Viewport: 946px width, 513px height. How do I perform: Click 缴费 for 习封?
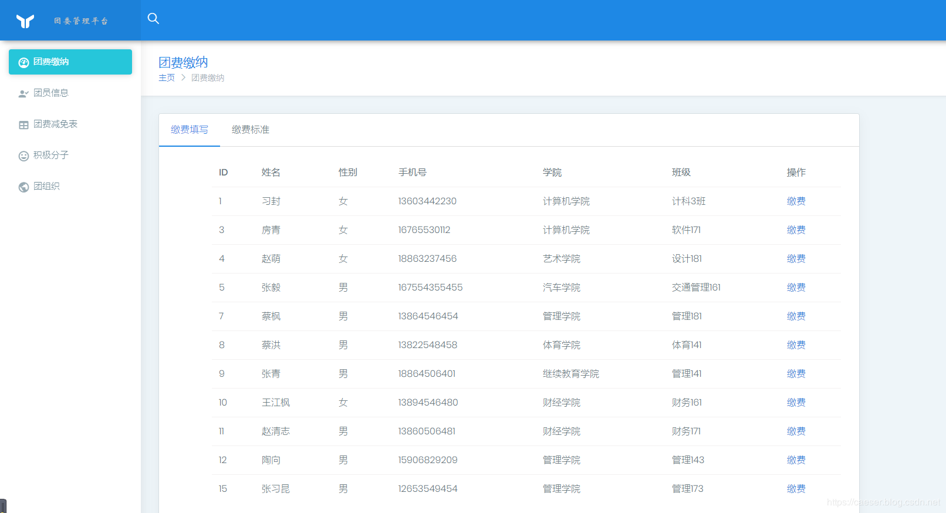pos(796,201)
